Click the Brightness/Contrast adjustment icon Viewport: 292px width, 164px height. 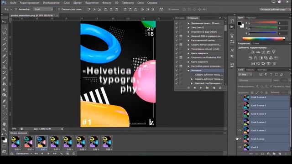[x=253, y=52]
